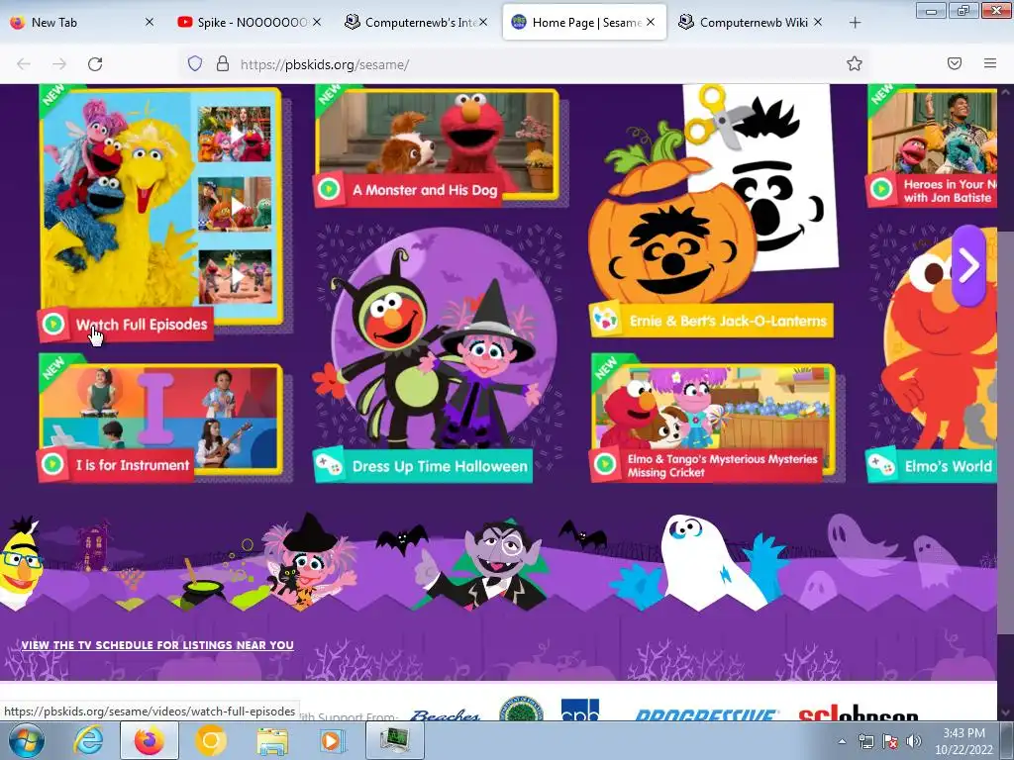Click play icon on Watch Full Episodes
Image resolution: width=1014 pixels, height=760 pixels.
coord(53,324)
